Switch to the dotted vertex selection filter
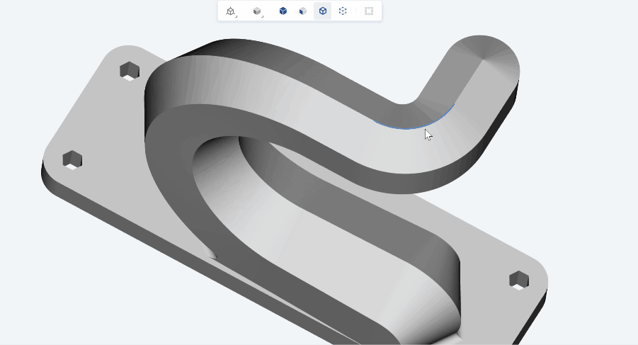The width and height of the screenshot is (638, 345). (x=343, y=11)
